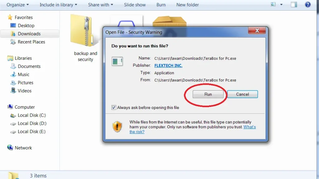Select Libraries in the navigation pane
Viewport: 319px width, 179px height.
coord(23,58)
